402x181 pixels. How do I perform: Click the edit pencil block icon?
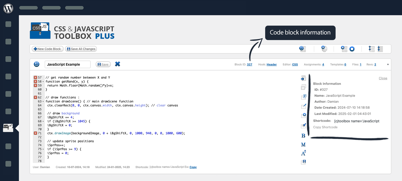tap(304, 106)
